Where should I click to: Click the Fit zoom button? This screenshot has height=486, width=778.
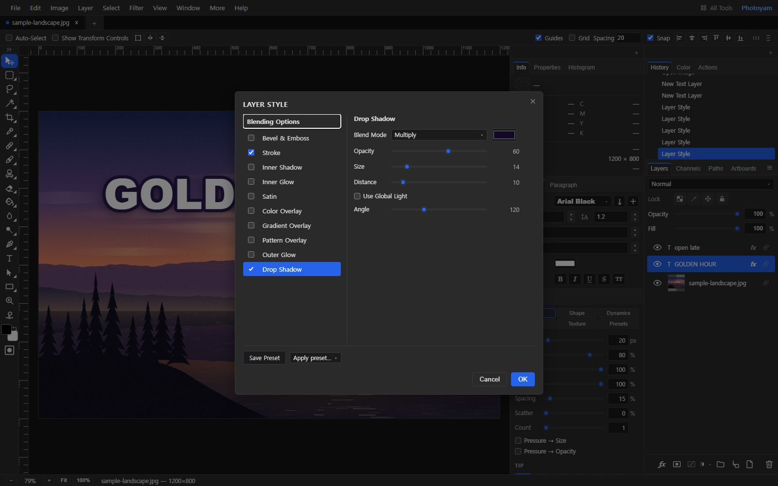64,480
